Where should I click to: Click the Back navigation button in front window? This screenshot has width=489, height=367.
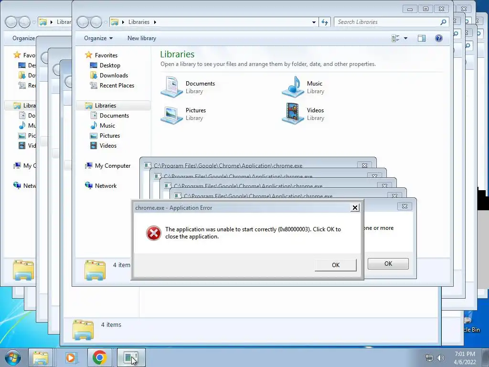[x=83, y=22]
